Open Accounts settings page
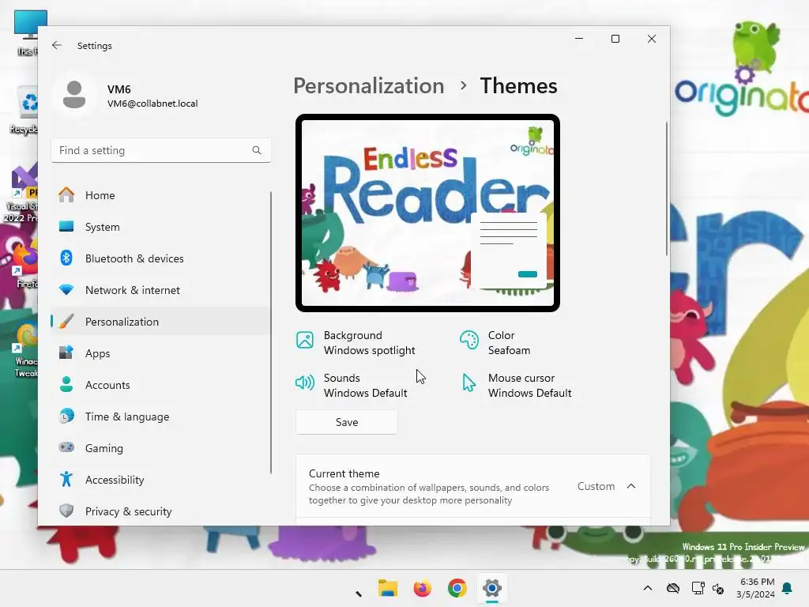 160,385
